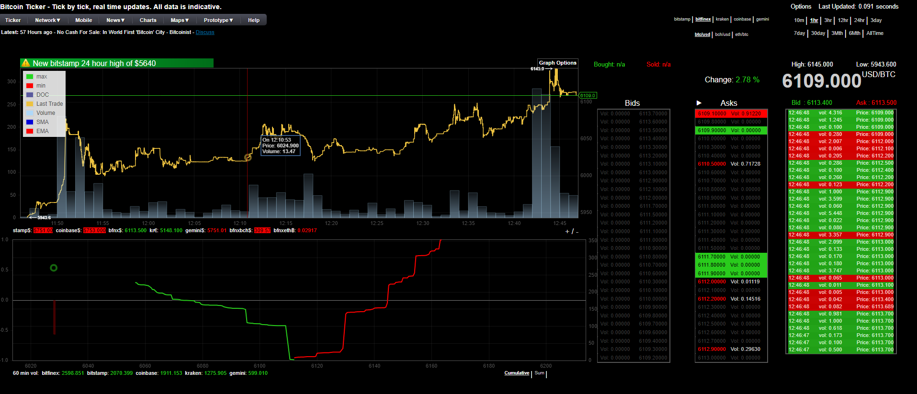Click the minus zoom control below chart

[577, 231]
